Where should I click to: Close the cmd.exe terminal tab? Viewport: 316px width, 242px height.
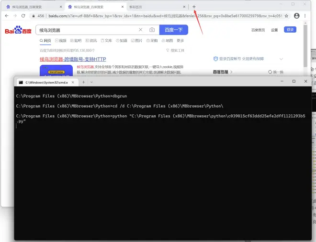(x=73, y=82)
